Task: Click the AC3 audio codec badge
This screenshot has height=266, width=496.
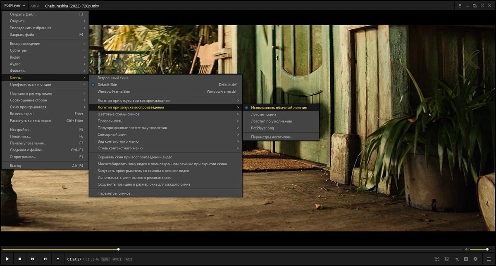Action: click(129, 259)
